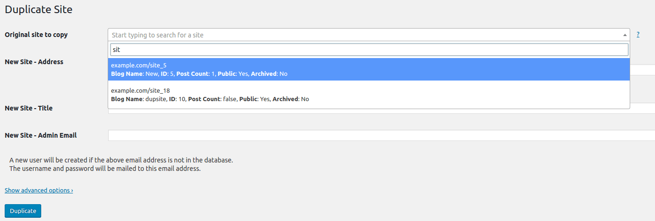Click the 'A new user will be created' notice
The height and width of the screenshot is (221, 655).
tap(121, 160)
